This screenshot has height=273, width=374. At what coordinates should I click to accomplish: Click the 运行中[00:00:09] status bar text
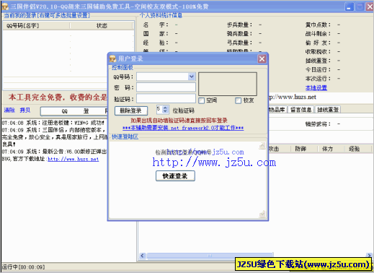(24, 267)
